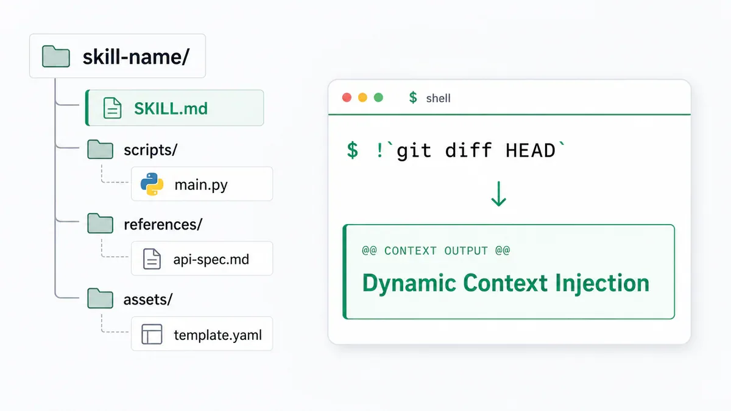731x411 pixels.
Task: Open api-spec.md file
Action: click(x=202, y=259)
